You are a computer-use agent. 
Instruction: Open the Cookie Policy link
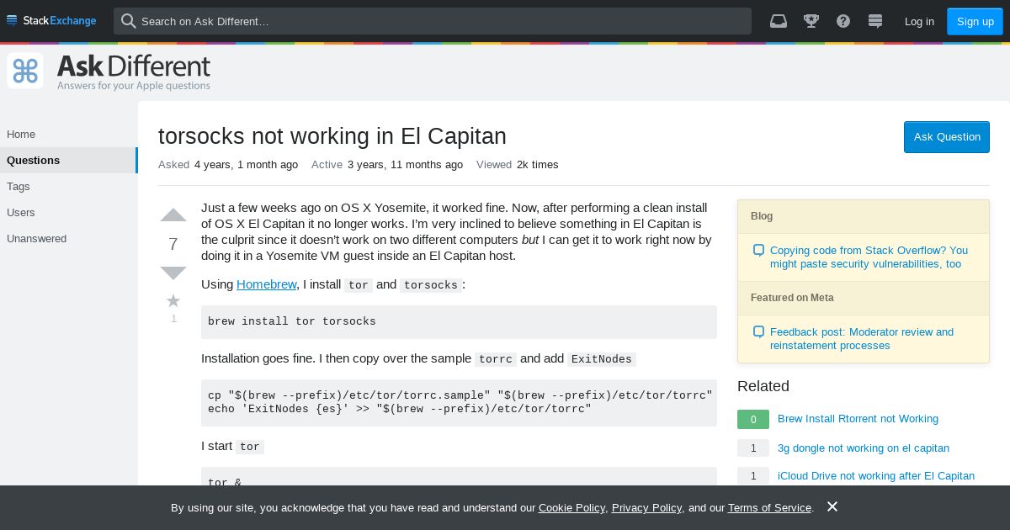pos(571,508)
